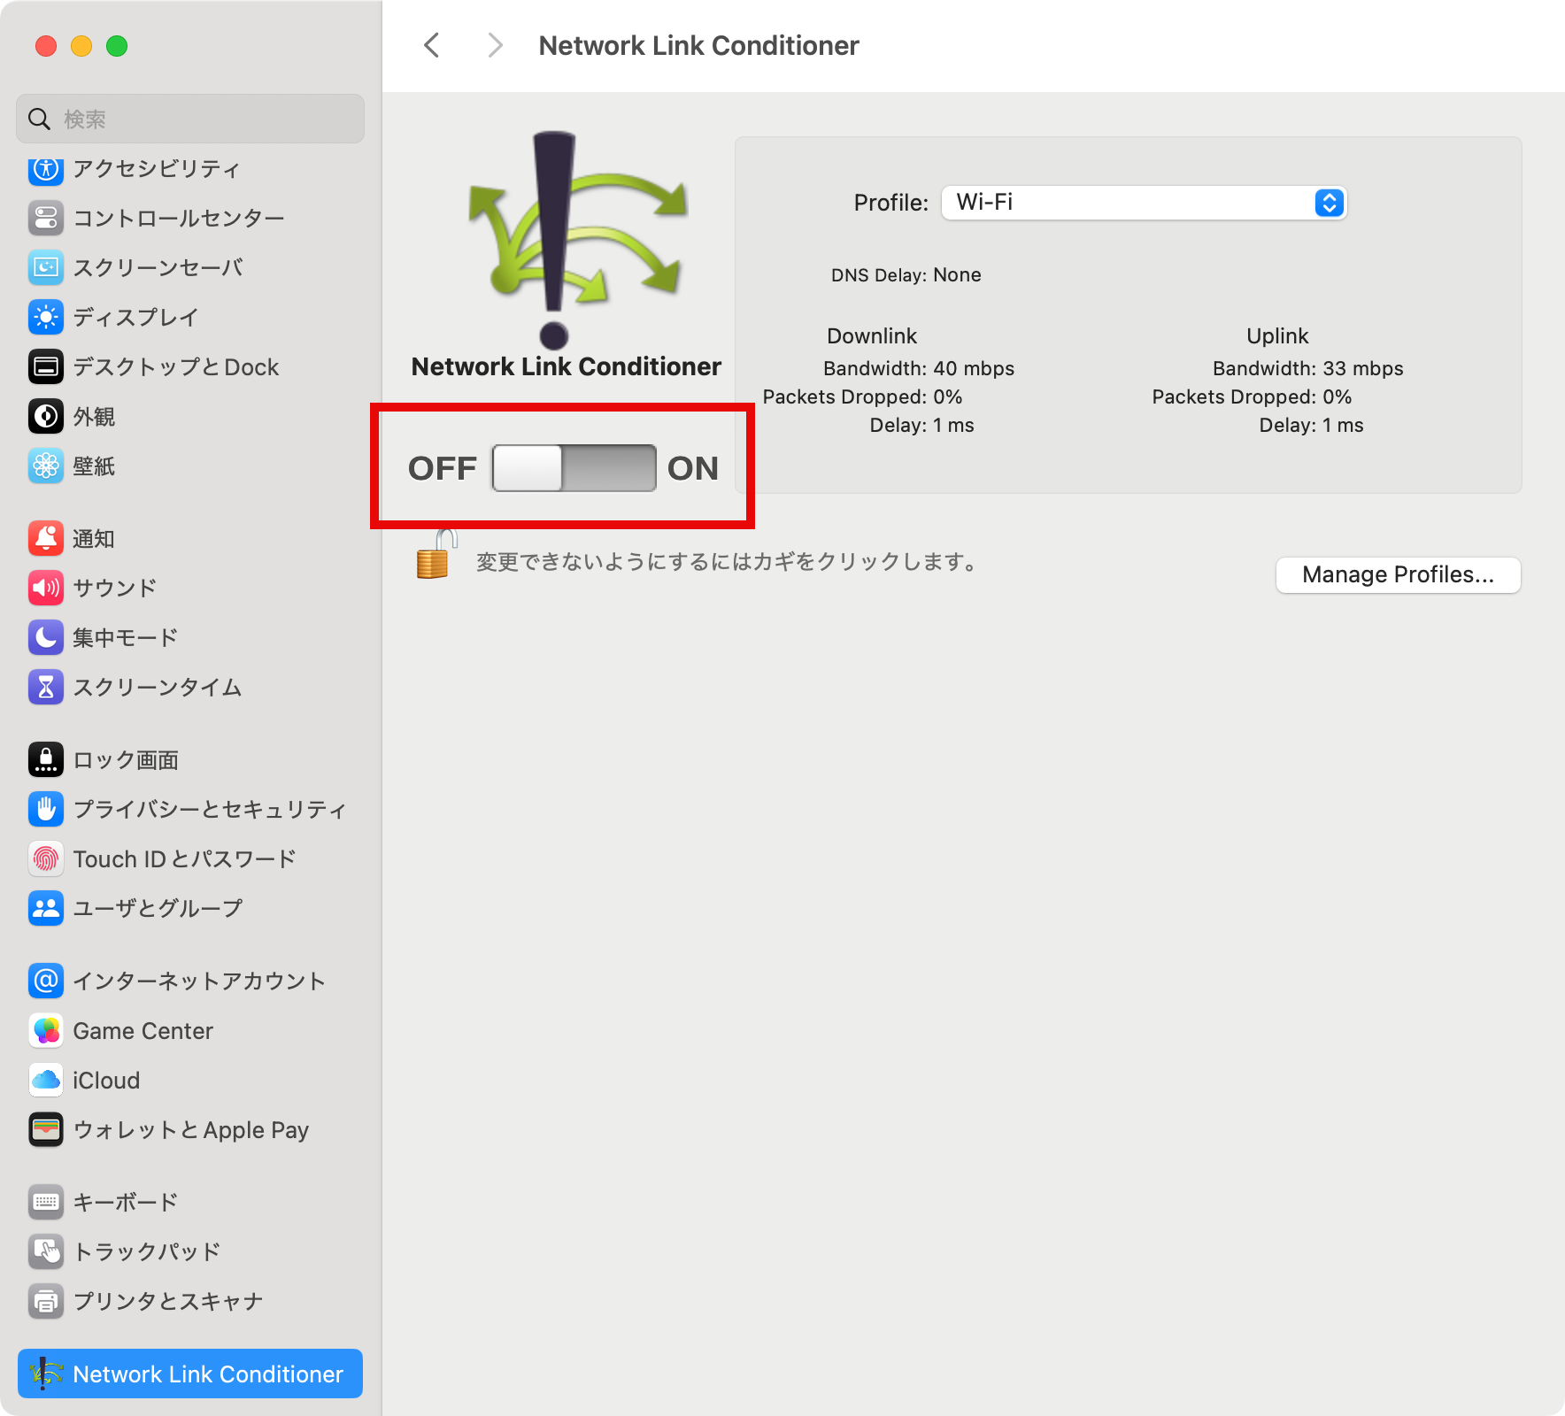Open インターネットアカウント @ icon
Image resolution: width=1565 pixels, height=1416 pixels.
click(46, 981)
